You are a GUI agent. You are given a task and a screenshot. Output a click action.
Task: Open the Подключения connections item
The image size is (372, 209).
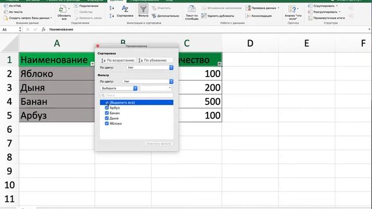(x=87, y=6)
